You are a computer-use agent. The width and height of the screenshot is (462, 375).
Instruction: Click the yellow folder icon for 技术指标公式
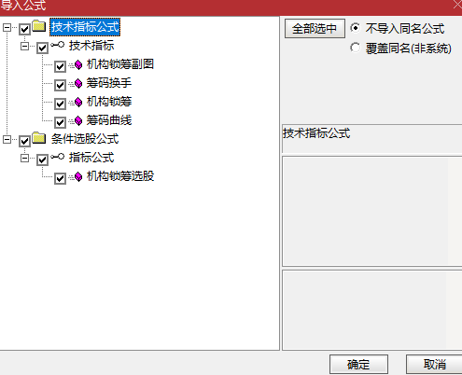[39, 26]
